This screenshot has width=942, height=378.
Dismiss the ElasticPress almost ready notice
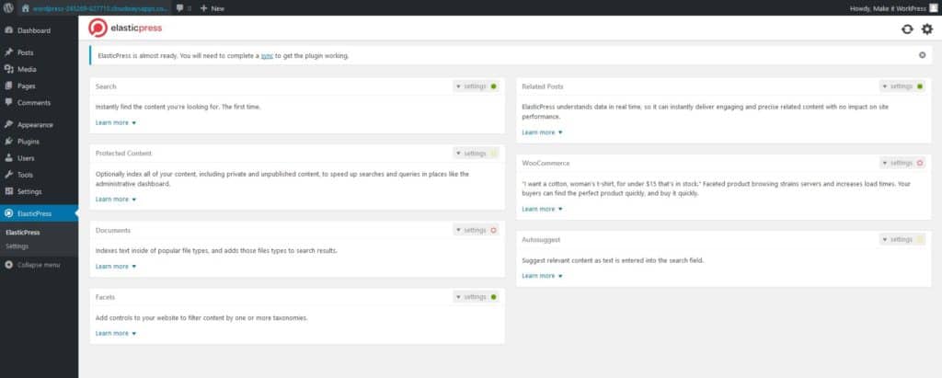click(x=922, y=55)
